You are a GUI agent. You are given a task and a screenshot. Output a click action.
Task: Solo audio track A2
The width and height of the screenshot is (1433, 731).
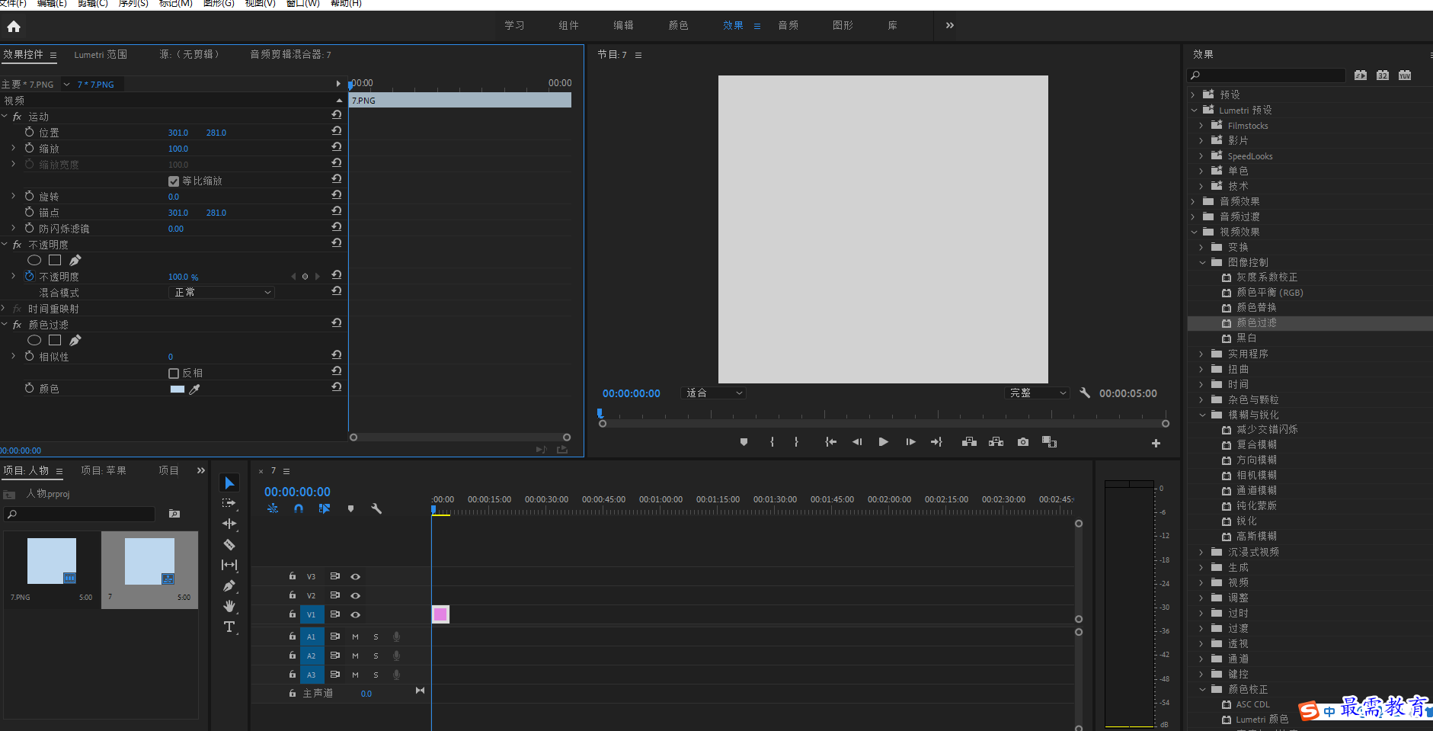point(376,656)
